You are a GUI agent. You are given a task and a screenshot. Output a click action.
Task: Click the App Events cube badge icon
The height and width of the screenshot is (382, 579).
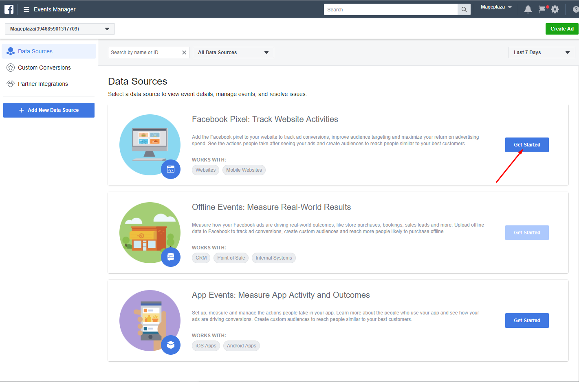[x=171, y=345]
